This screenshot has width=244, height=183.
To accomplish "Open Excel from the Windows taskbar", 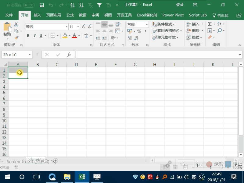I will pos(82,177).
